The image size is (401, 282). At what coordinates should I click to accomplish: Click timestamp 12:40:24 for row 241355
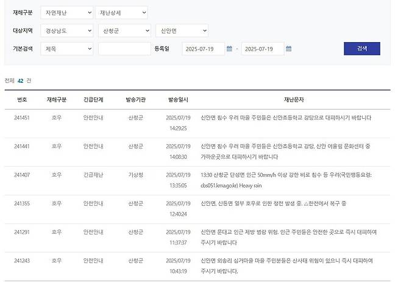(x=178, y=214)
